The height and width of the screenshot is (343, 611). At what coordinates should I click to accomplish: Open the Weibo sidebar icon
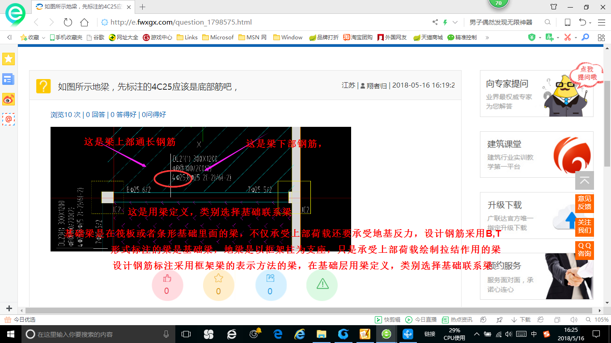coord(8,99)
